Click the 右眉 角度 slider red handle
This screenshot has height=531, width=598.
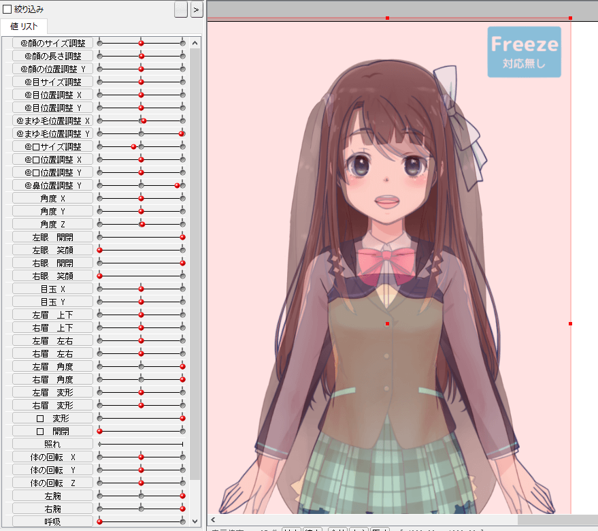click(x=183, y=379)
